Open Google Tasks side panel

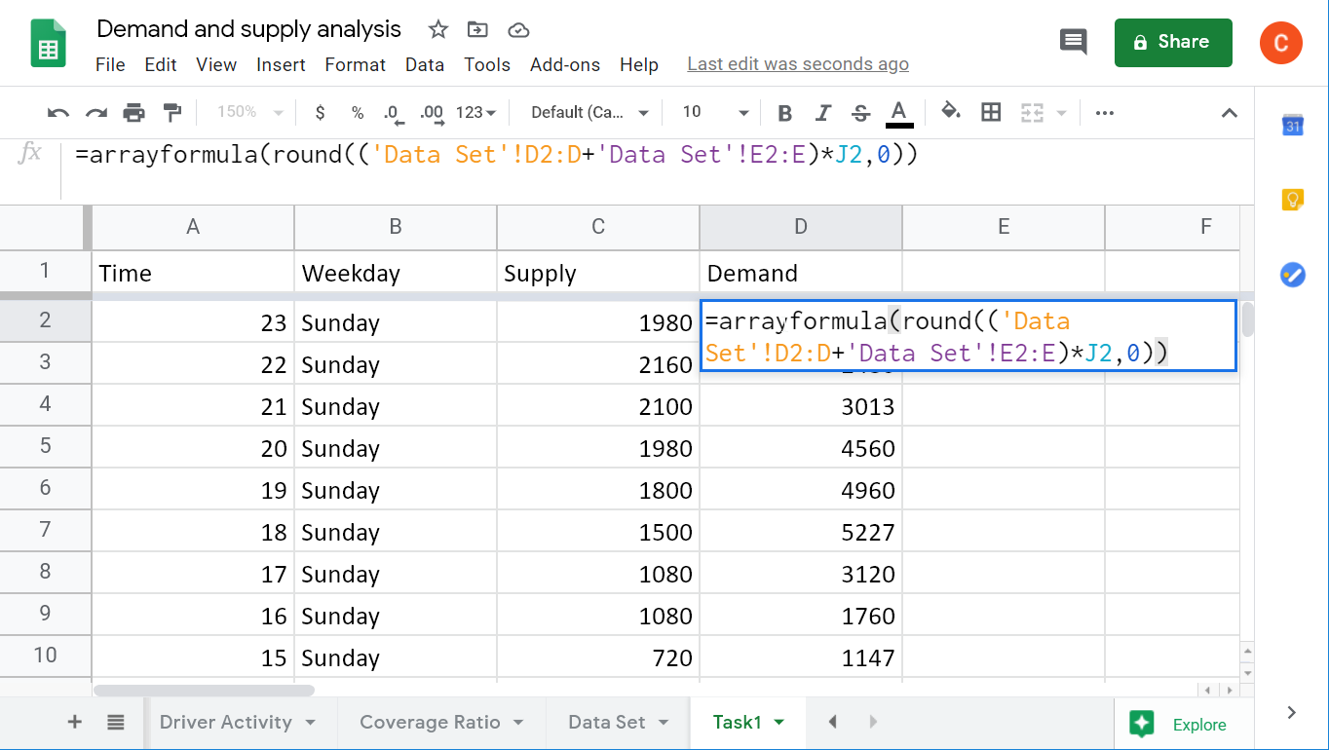[x=1292, y=274]
